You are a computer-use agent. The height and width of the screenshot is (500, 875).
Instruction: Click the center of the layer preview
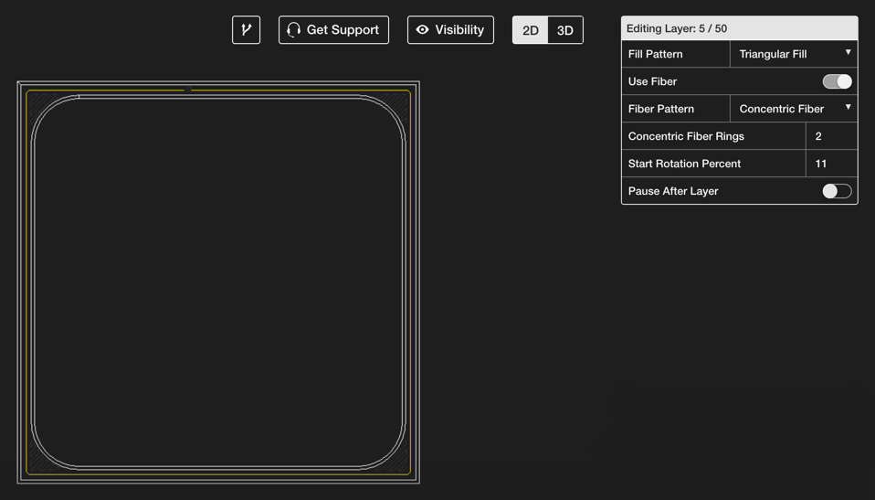218,282
